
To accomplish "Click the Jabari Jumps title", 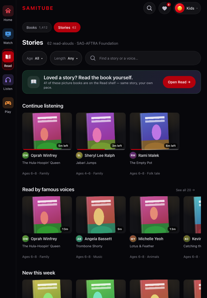I will pyautogui.click(x=86, y=163).
